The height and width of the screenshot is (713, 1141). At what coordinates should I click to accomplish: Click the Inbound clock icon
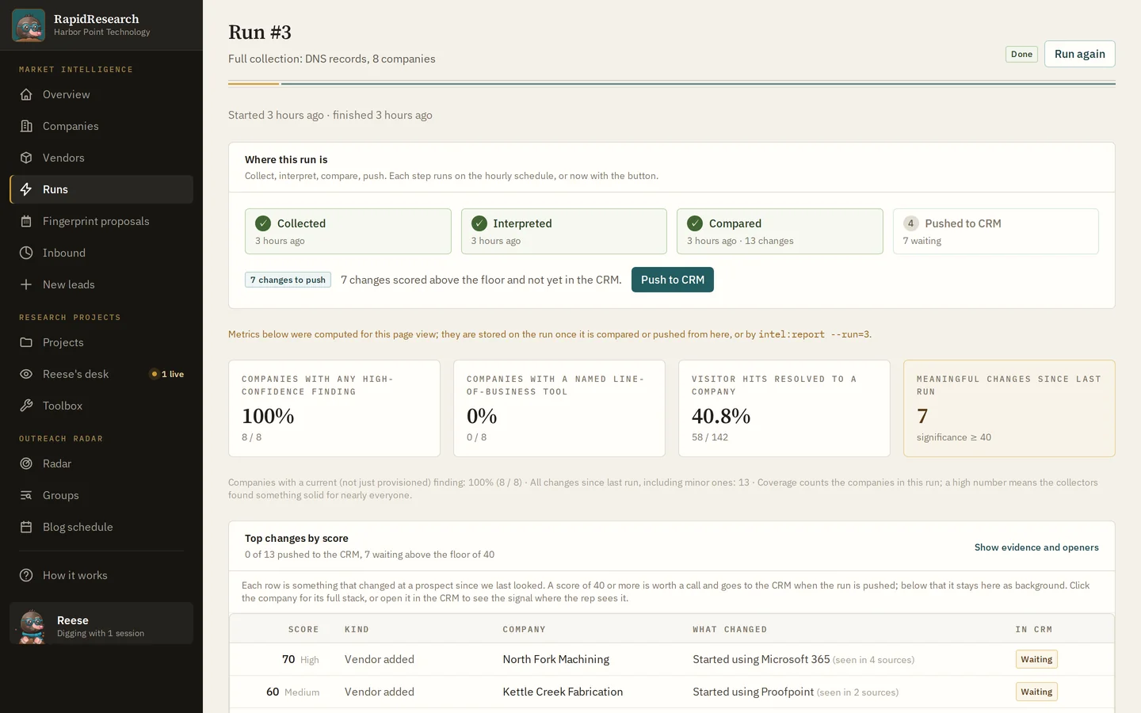[26, 253]
